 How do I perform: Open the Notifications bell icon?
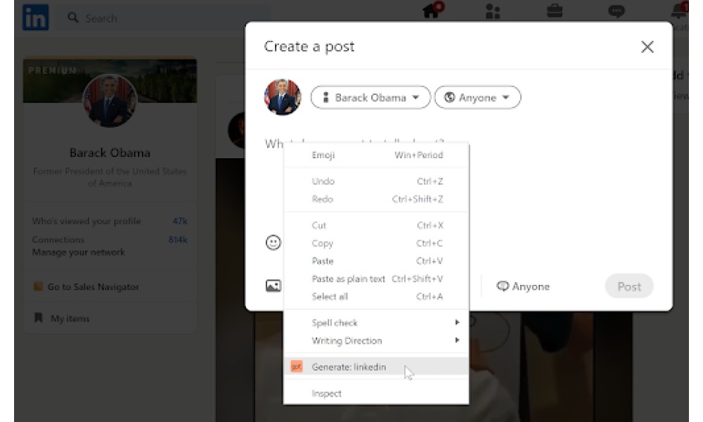pyautogui.click(x=679, y=10)
